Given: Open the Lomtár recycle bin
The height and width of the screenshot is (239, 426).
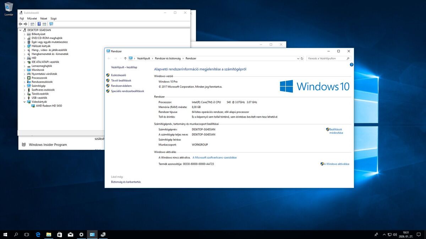Looking at the screenshot, I should pyautogui.click(x=9, y=9).
